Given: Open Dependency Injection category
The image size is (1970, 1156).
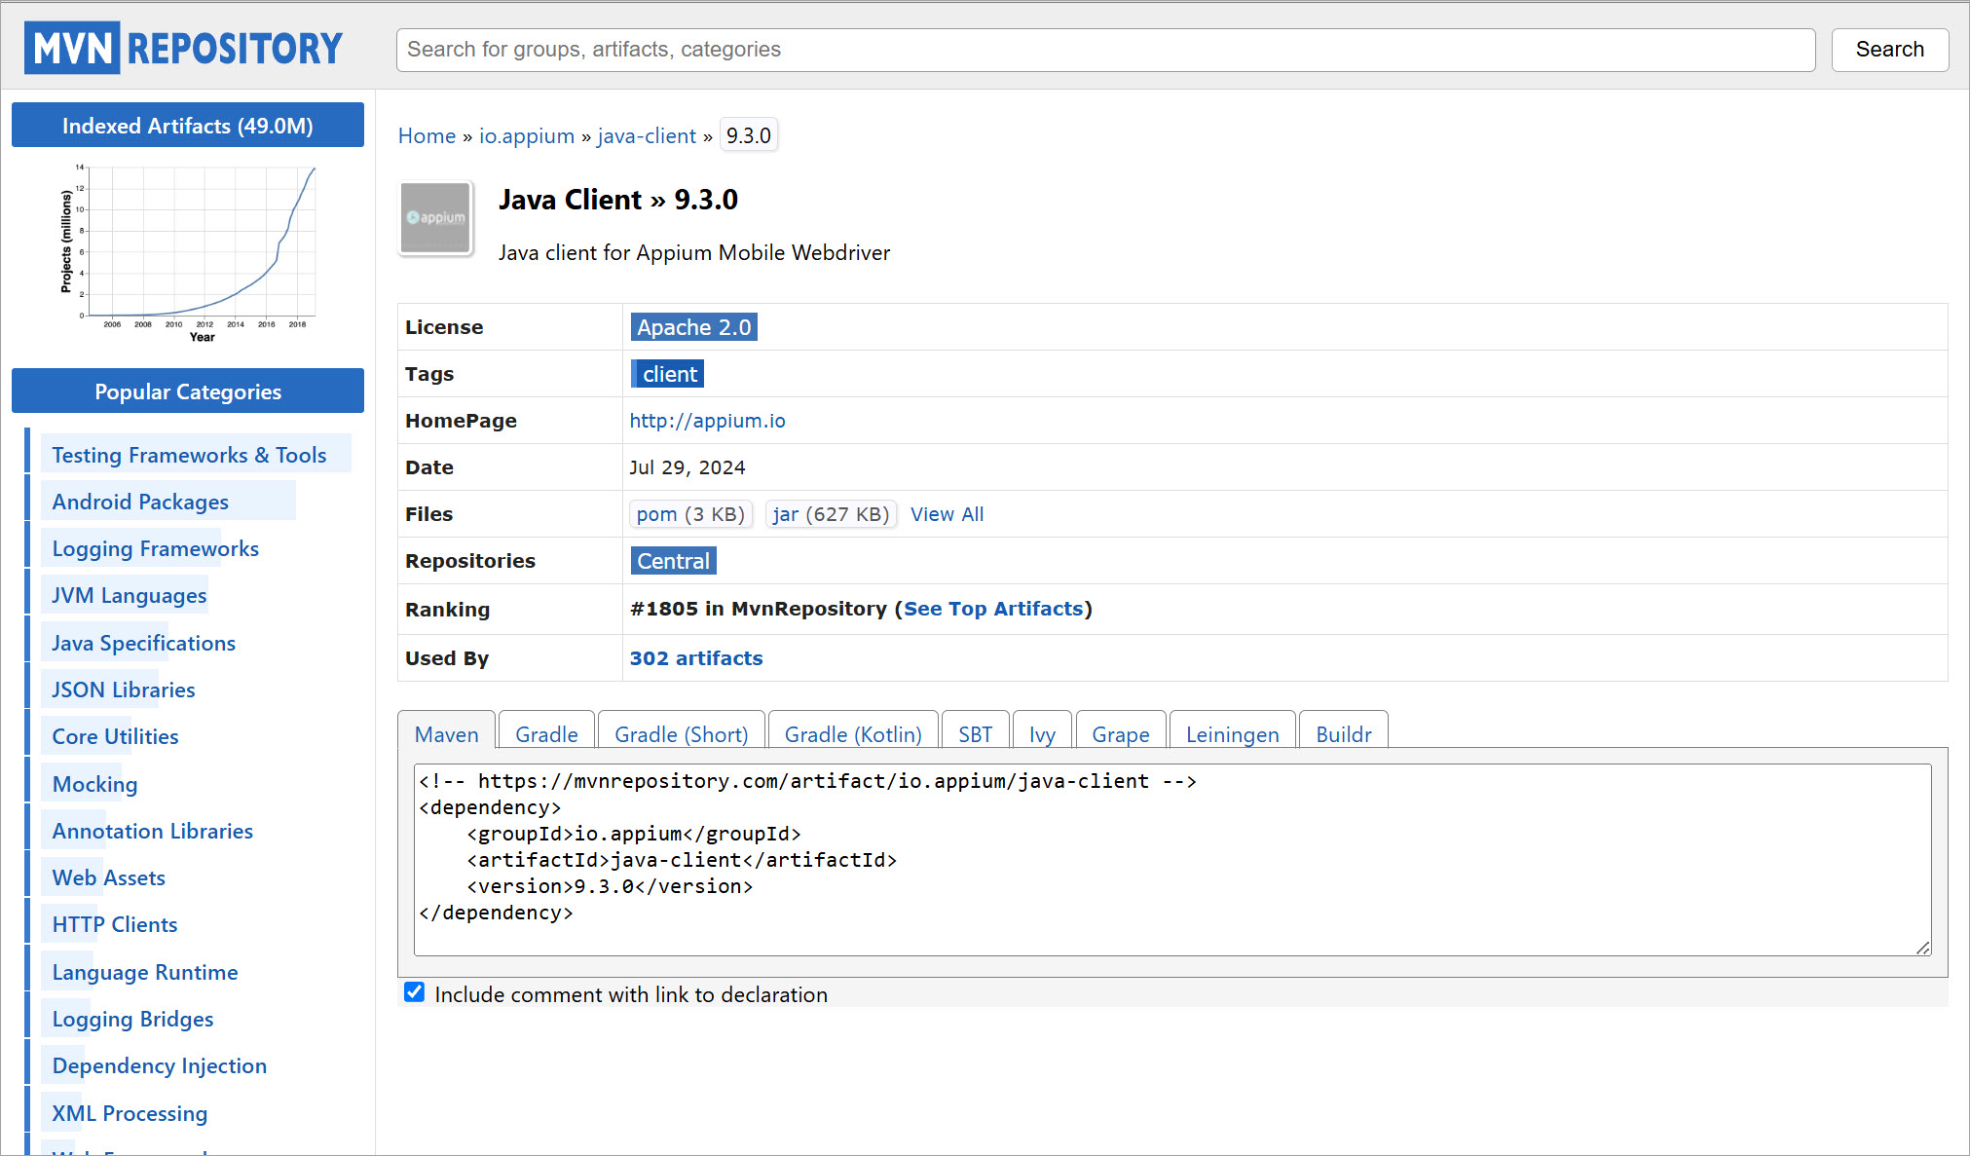Looking at the screenshot, I should [160, 1065].
